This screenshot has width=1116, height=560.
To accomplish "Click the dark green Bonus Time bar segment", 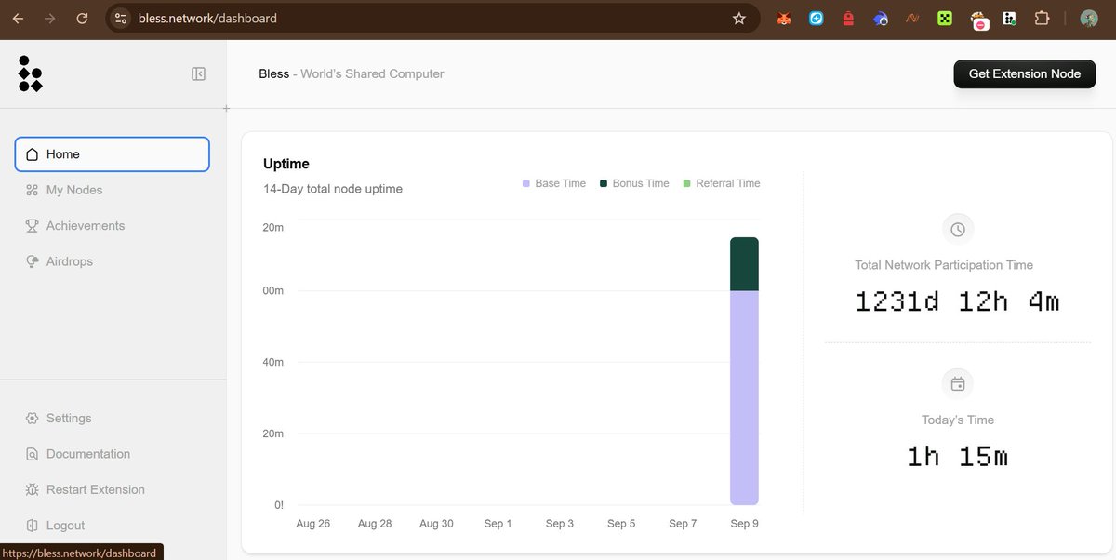I will tap(744, 264).
